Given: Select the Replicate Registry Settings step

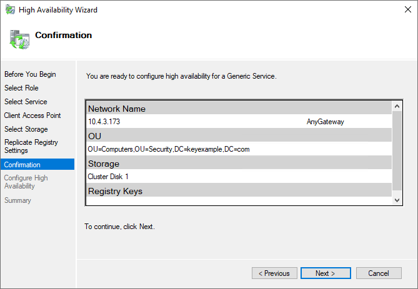Looking at the screenshot, I should point(31,146).
